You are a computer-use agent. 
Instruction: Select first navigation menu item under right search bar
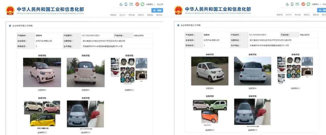(279, 15)
